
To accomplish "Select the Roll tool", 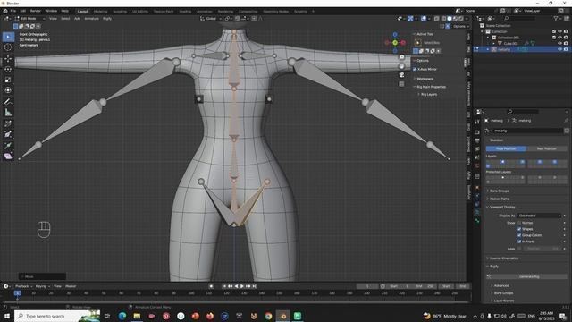I will coord(8,123).
